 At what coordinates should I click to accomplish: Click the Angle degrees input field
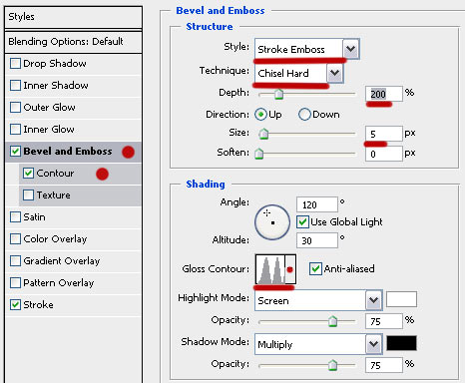[x=317, y=204]
